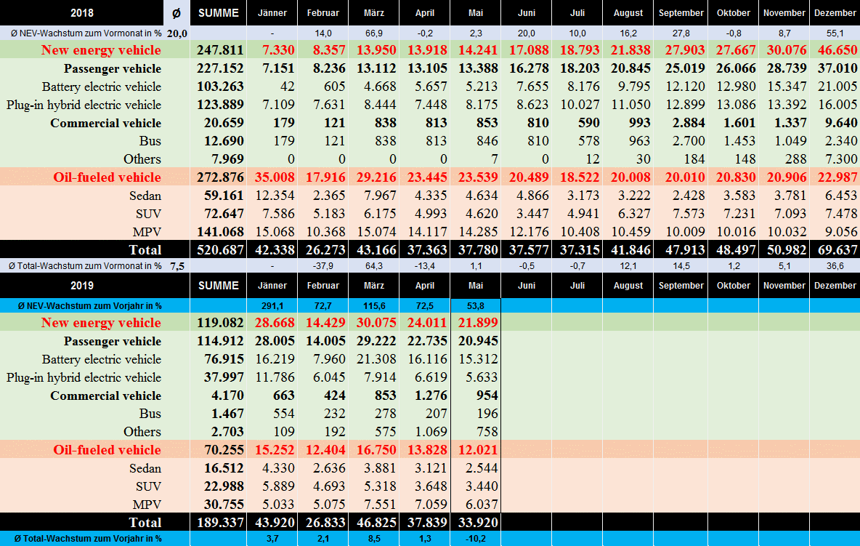Image resolution: width=860 pixels, height=546 pixels.
Task: Select 2018 Sedan Februar value "2.365"
Action: point(329,196)
